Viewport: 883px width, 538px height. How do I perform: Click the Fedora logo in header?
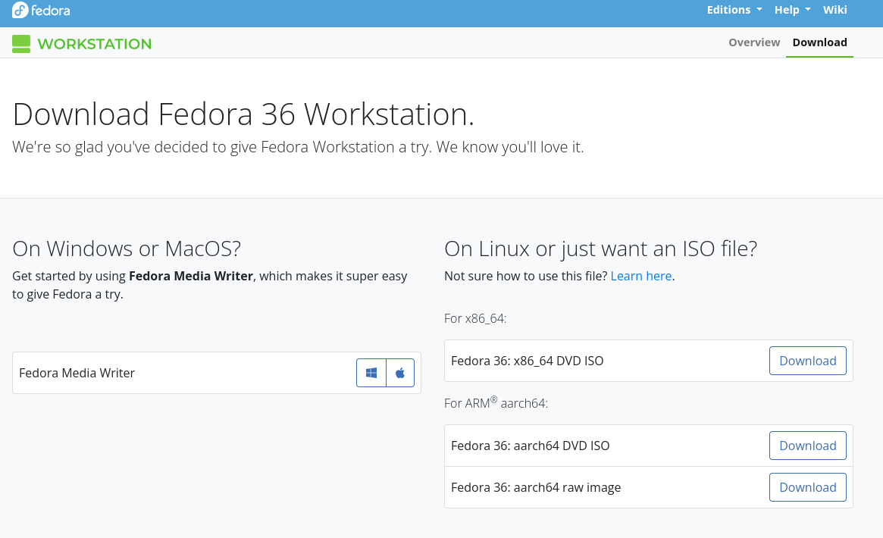(x=41, y=10)
